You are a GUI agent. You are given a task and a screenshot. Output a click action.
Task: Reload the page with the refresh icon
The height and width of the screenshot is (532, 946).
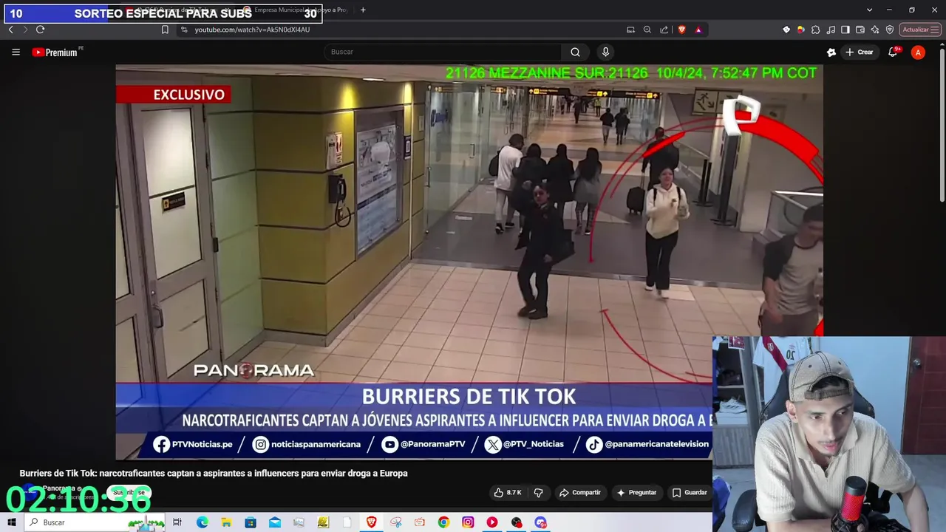click(40, 30)
